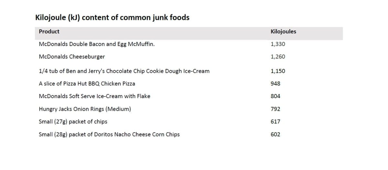388x170 pixels.
Task: Click the Small (27g) packet of chips entry
Action: (73, 122)
